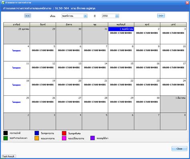The image size is (190, 159).
Task: Click the Friday column header
Action: tap(147, 25)
